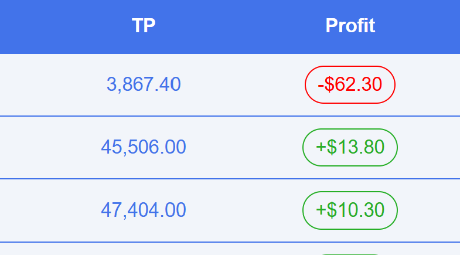Click the empty area left of 47,404.00
Screen dimensions: 460x255
(47, 209)
